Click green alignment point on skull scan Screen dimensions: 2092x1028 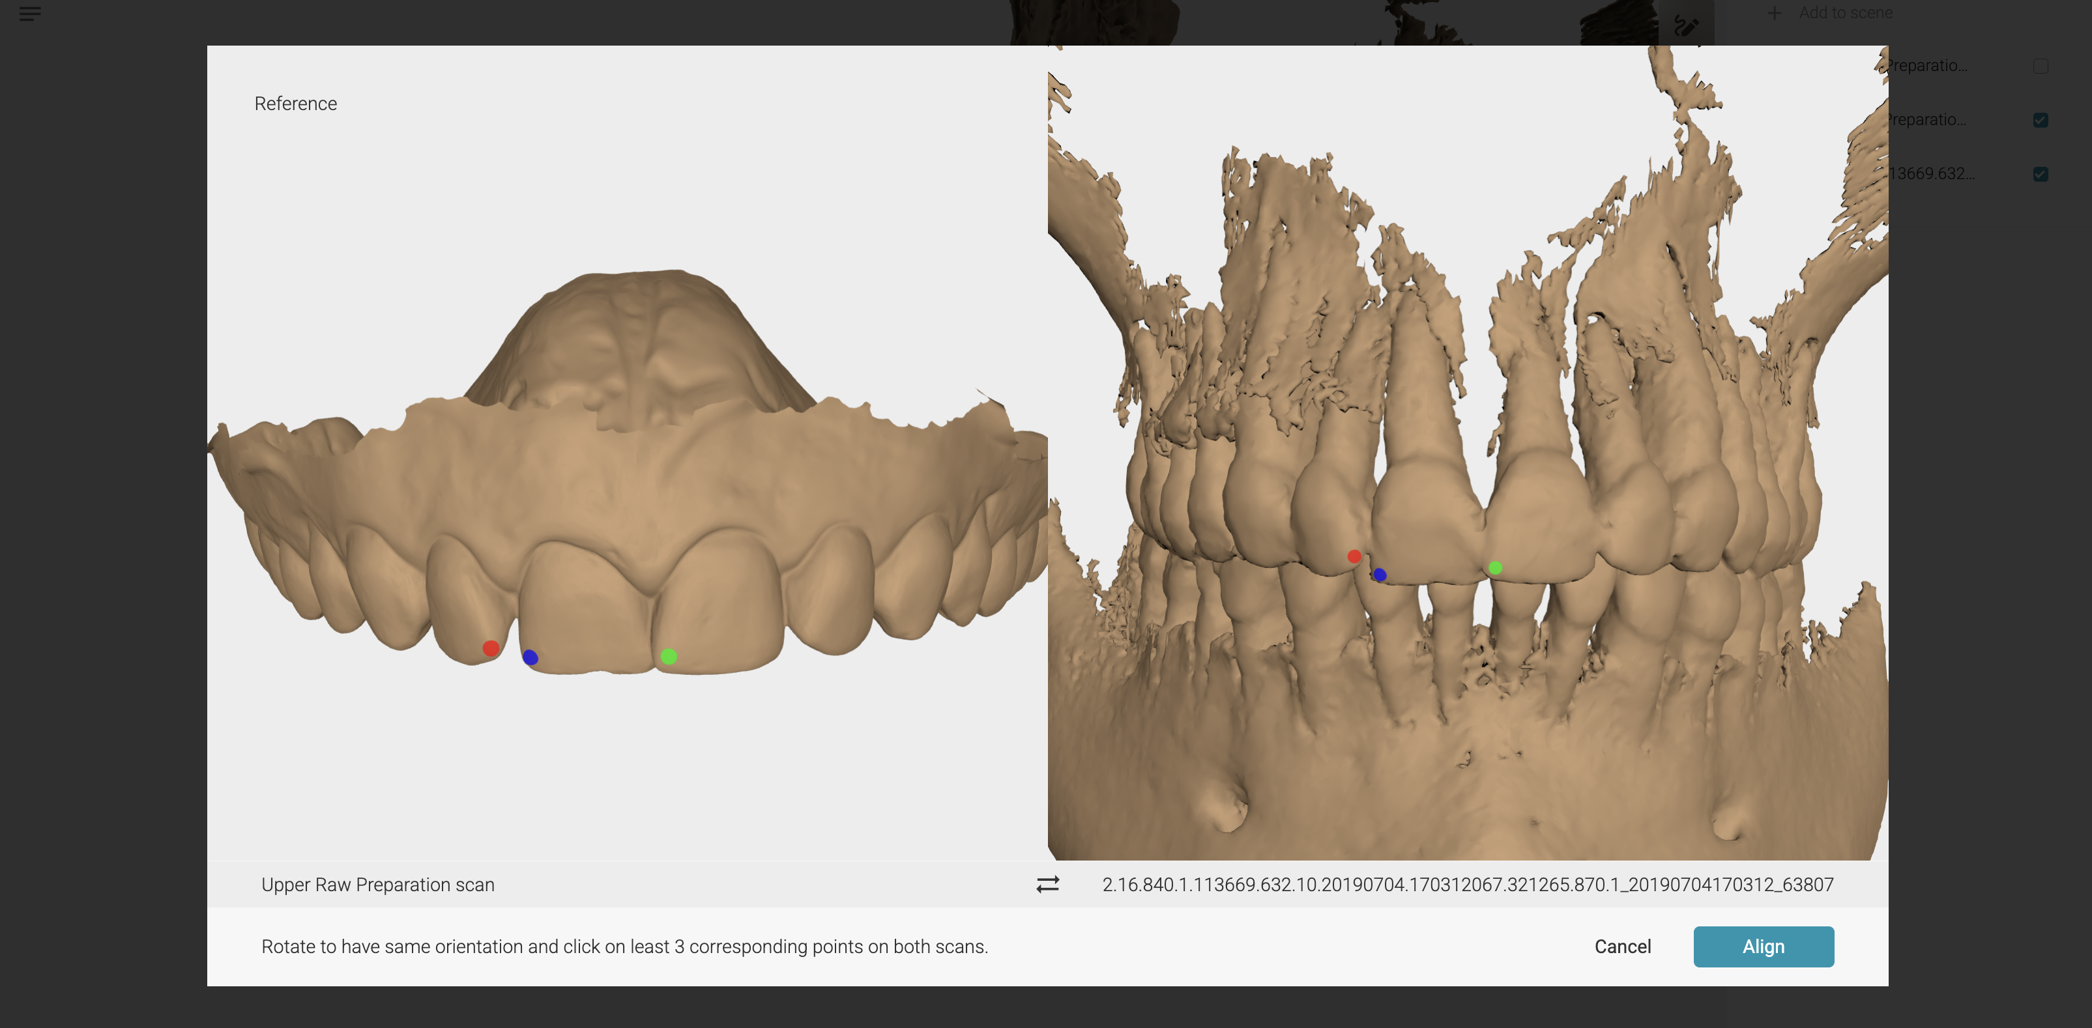[x=1495, y=567]
